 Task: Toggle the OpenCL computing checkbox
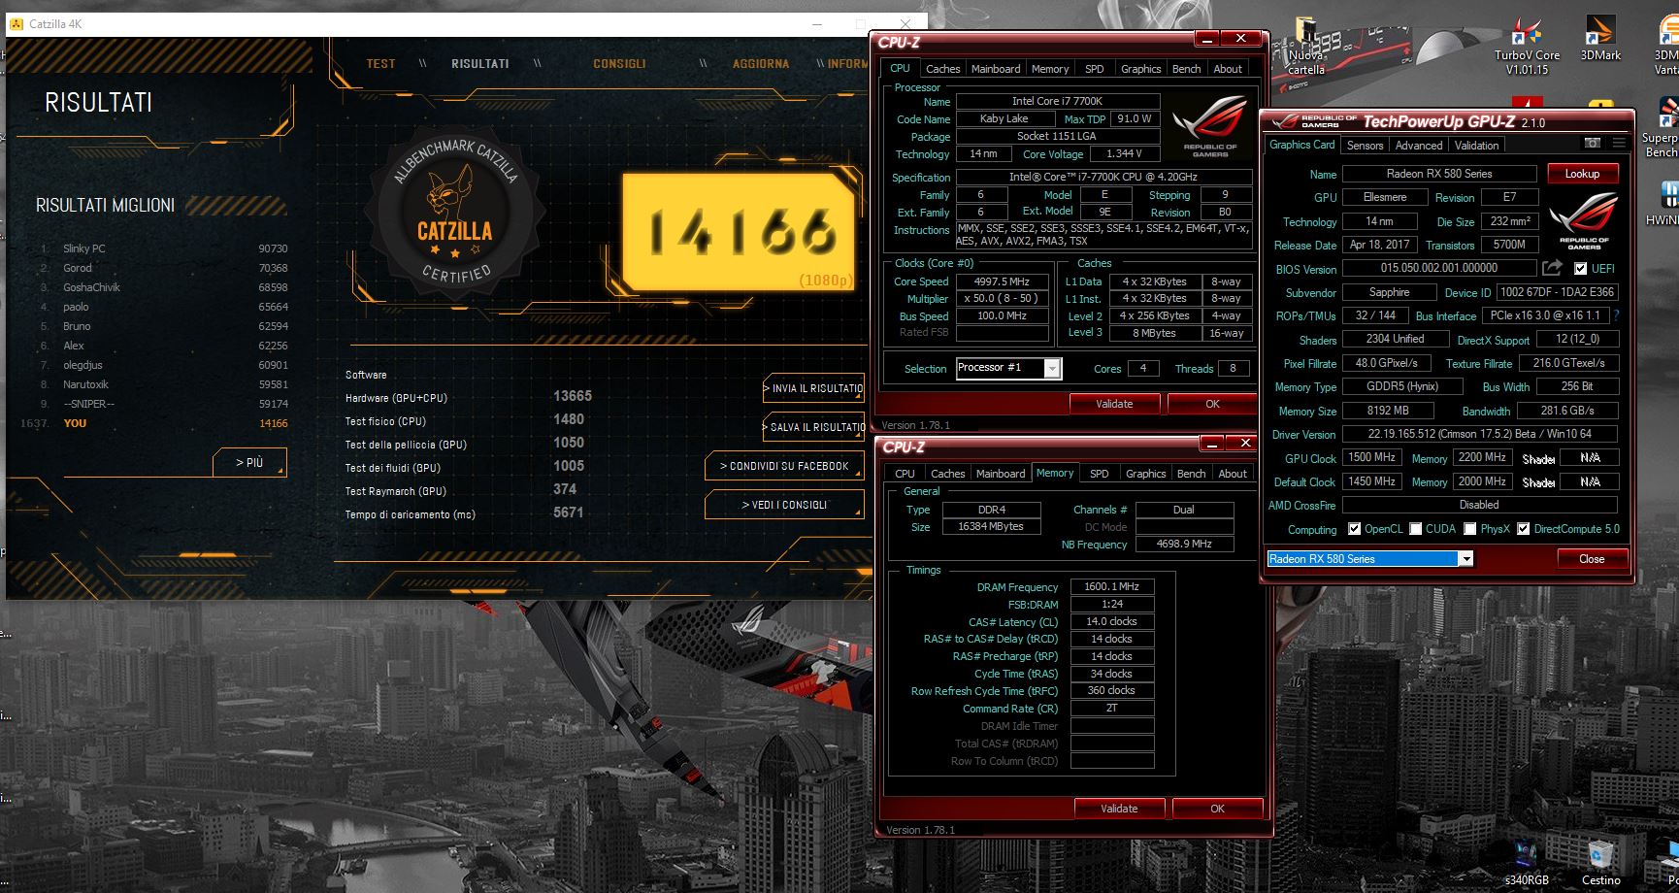click(x=1355, y=529)
